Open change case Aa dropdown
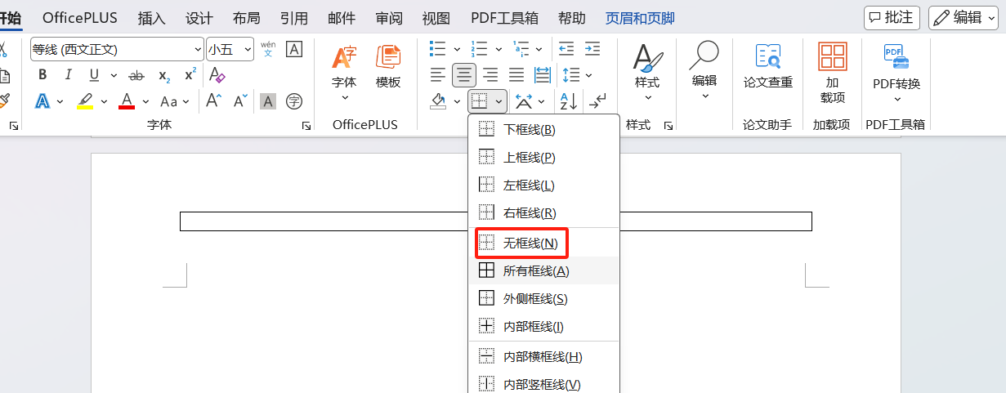 point(175,101)
